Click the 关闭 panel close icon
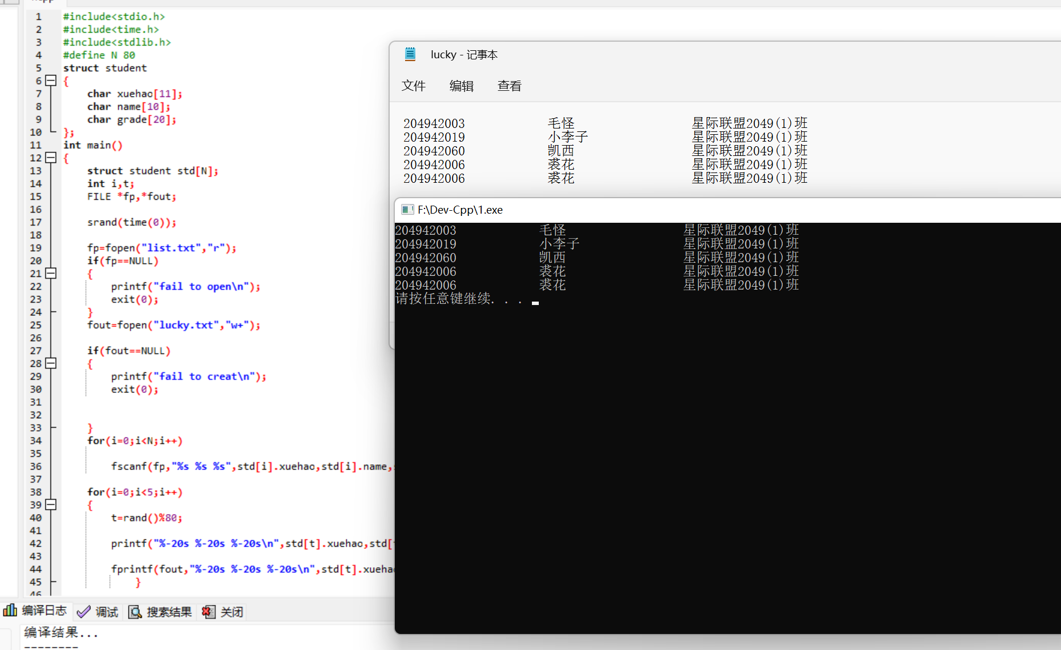 209,612
